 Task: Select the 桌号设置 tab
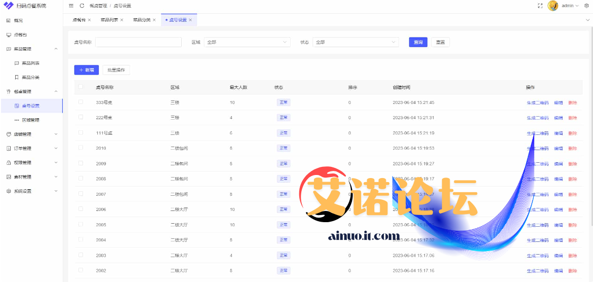[x=178, y=20]
